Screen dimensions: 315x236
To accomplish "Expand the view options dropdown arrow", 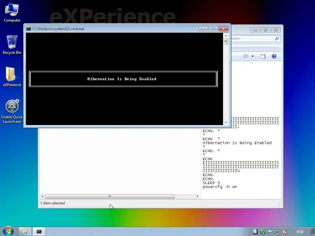I will 253,56.
